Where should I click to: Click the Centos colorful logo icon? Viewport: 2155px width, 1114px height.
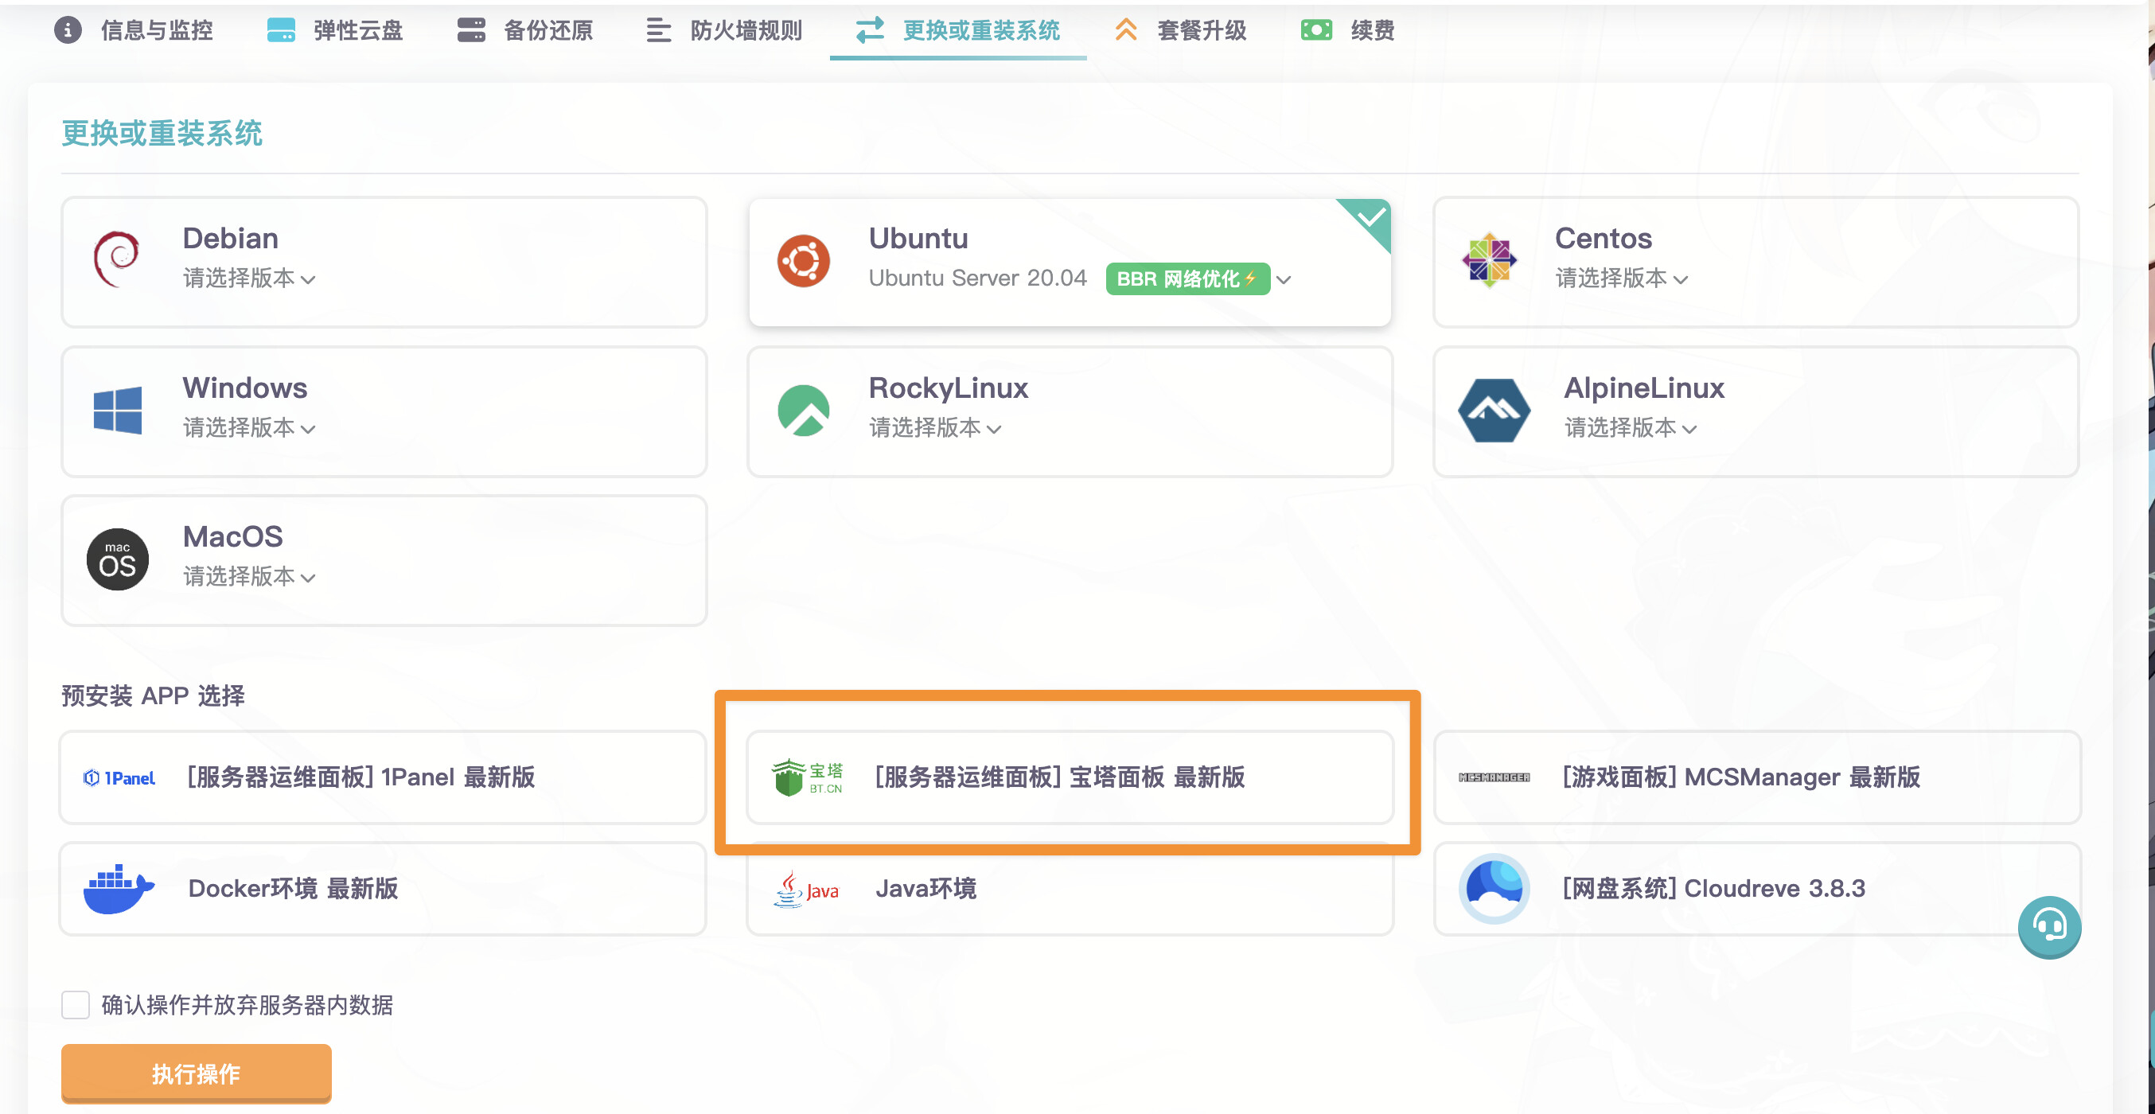1489,260
